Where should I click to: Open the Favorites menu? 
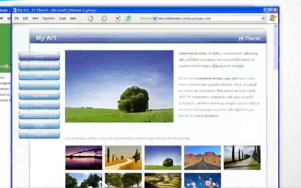tap(49, 19)
